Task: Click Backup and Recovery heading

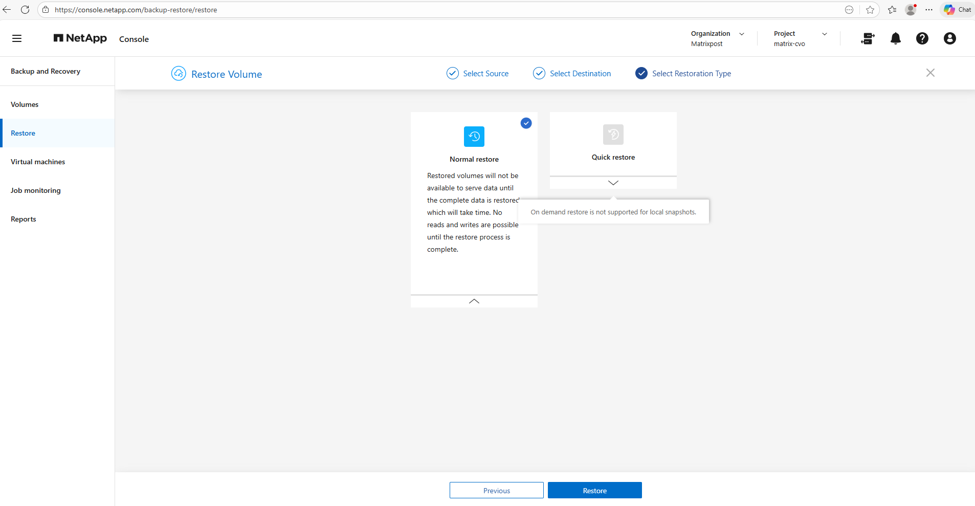Action: 46,72
